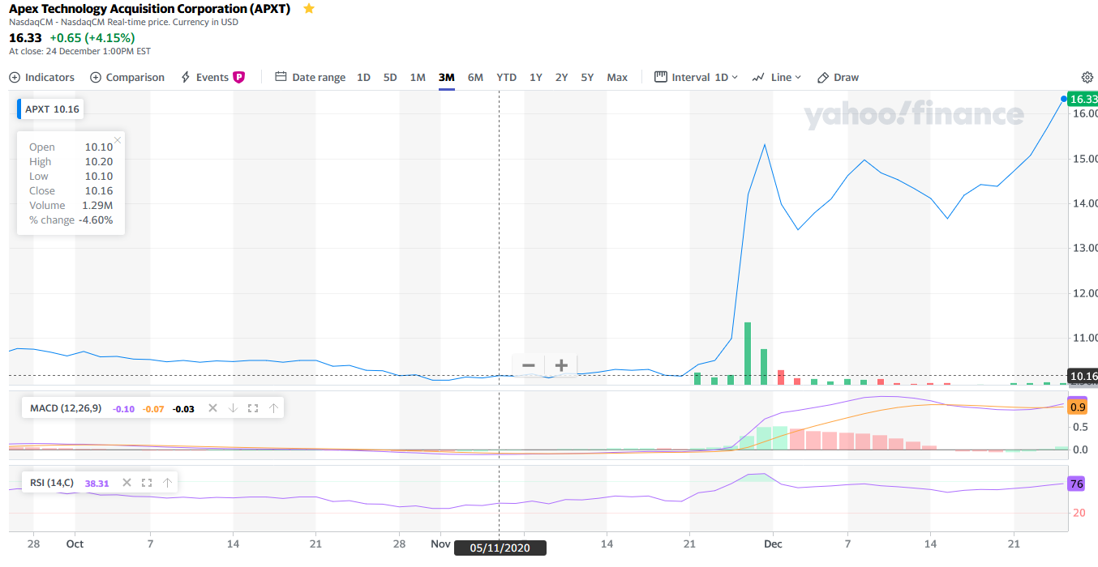Select the 2Y range
Image resolution: width=1098 pixels, height=567 pixels.
coord(562,78)
